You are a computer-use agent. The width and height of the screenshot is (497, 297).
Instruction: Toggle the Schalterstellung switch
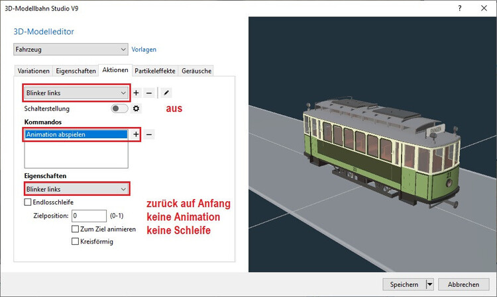[119, 108]
